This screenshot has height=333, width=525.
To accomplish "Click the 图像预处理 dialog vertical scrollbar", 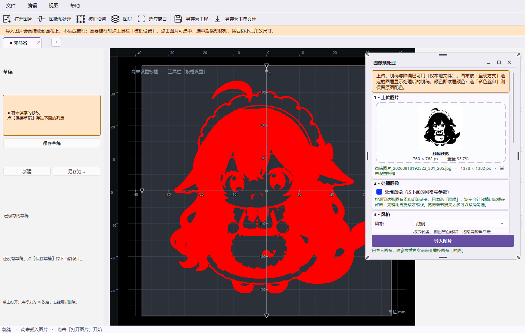I will pos(513,108).
